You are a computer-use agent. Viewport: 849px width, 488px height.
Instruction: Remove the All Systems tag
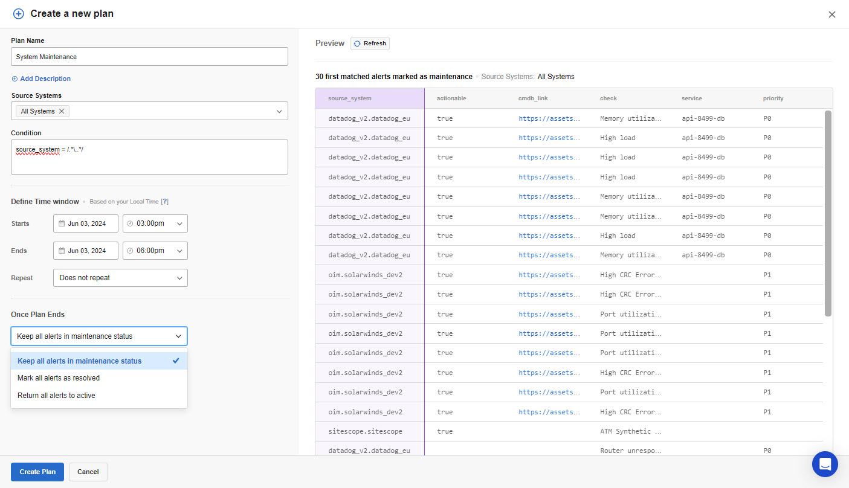tap(62, 111)
